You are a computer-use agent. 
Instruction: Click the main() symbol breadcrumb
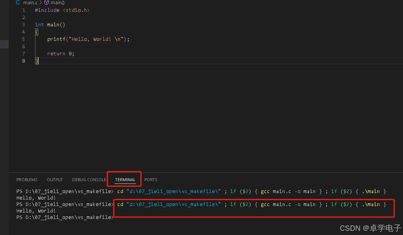click(x=58, y=3)
